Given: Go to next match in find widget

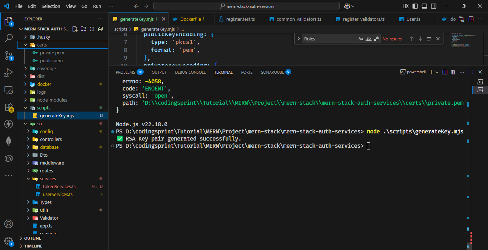Looking at the screenshot, I should 420,39.
